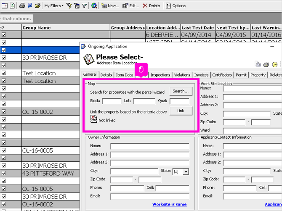This screenshot has width=282, height=211.
Task: Click the Applicant/Contact Name field
Action: [x=252, y=146]
